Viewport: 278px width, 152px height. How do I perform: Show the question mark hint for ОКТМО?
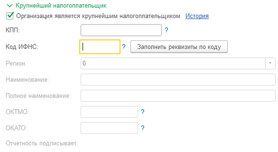(143, 112)
